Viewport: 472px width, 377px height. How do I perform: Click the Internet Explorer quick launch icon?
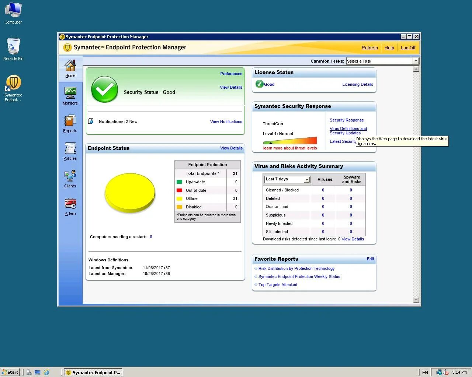tap(46, 372)
